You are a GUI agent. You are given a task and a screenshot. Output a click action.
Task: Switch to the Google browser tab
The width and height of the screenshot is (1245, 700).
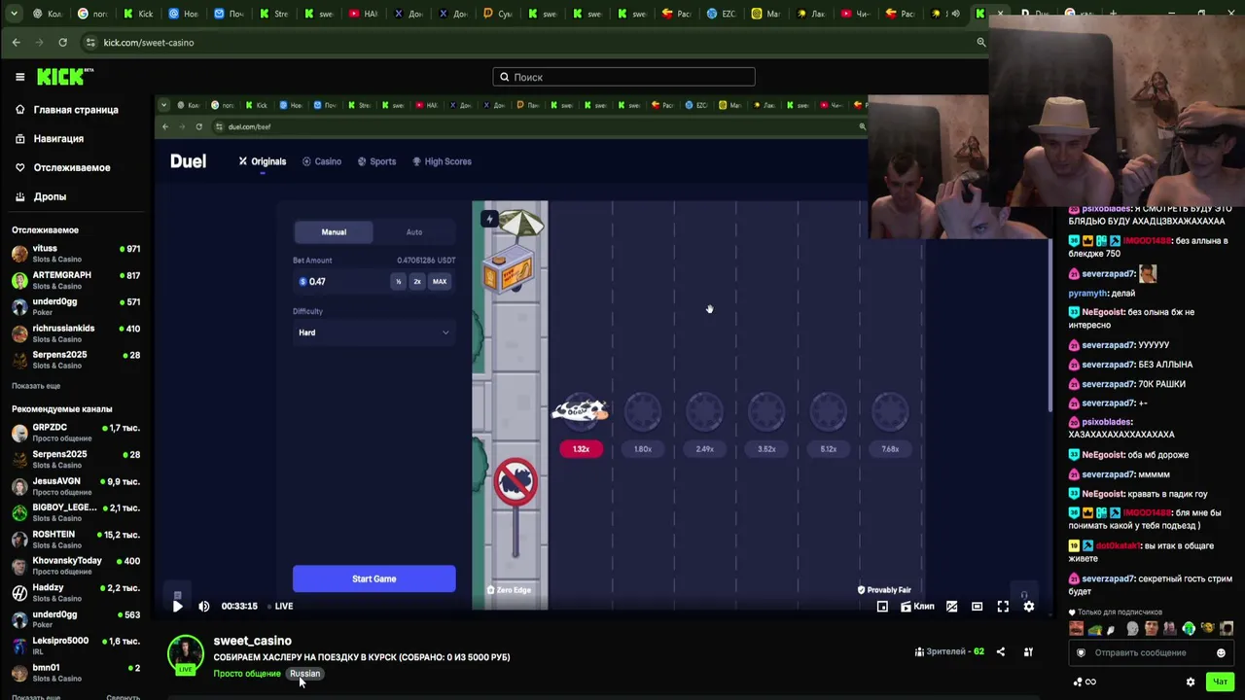point(93,14)
